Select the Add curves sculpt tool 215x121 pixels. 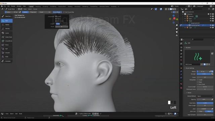[x=7, y=21]
